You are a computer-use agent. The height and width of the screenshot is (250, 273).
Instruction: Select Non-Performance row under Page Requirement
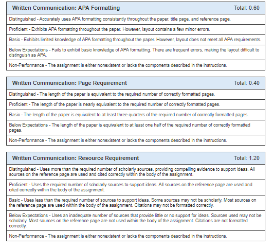click(136, 140)
